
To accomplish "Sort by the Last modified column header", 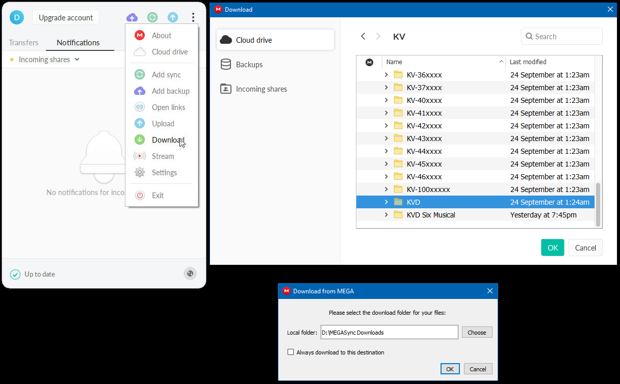I will click(550, 62).
